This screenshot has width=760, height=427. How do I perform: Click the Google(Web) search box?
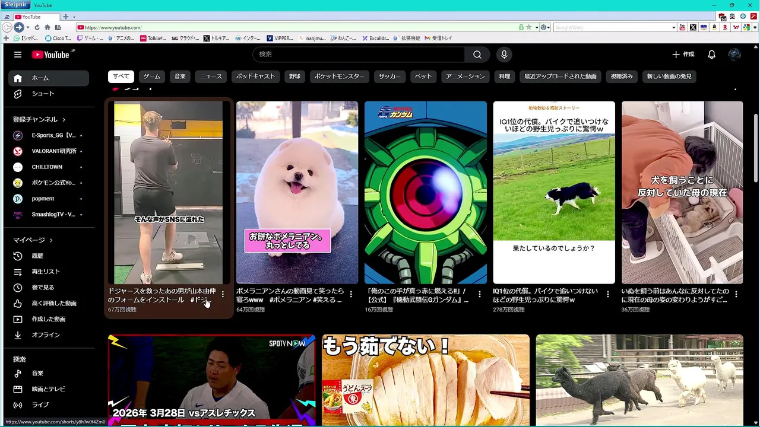coord(612,27)
